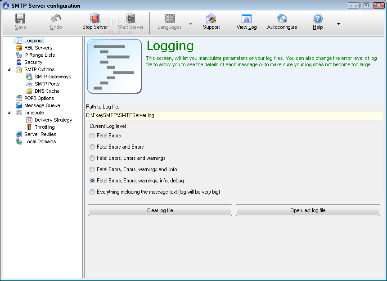Select Everything including the message text
Viewport: 387px width, 281px height.
point(92,192)
